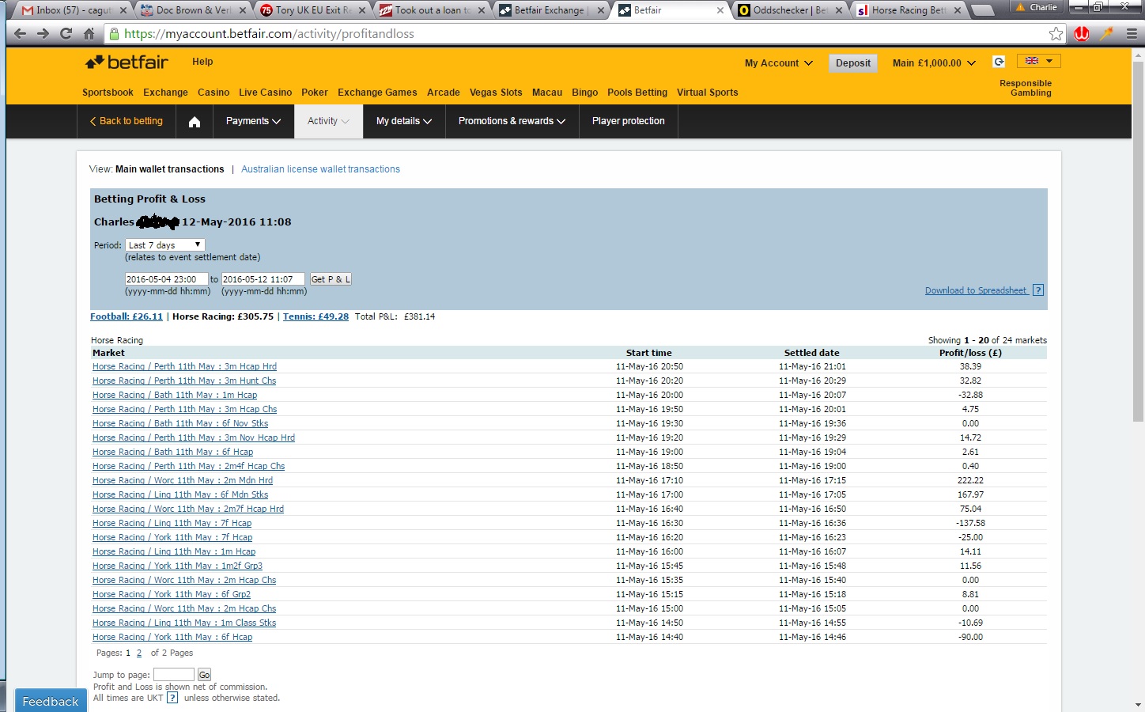Open York 11th May 6f Hcap market
1145x712 pixels.
click(172, 637)
